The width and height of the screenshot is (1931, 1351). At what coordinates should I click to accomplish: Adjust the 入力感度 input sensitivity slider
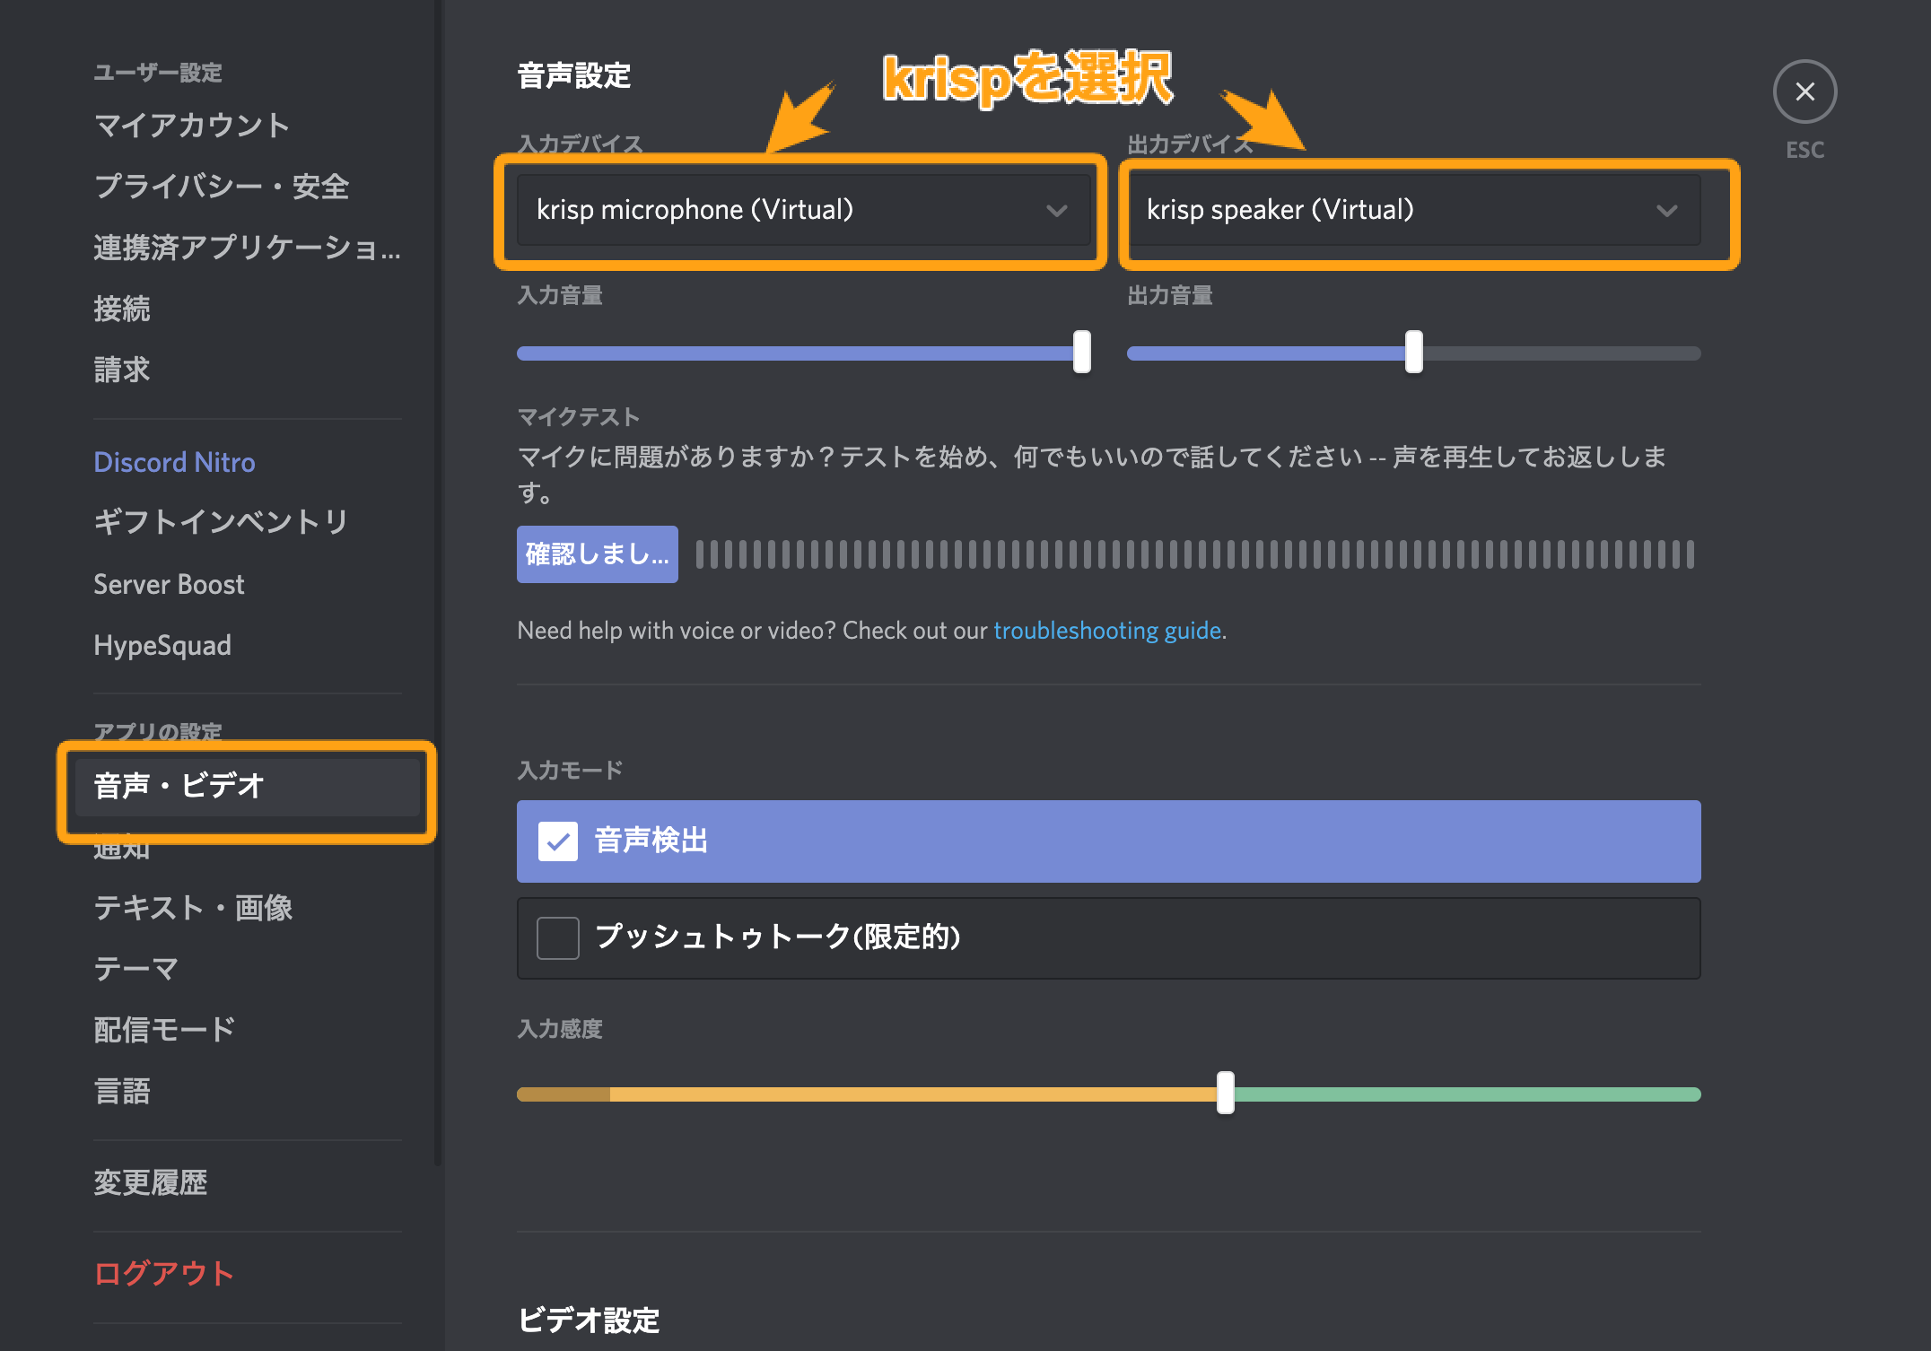click(1226, 1093)
